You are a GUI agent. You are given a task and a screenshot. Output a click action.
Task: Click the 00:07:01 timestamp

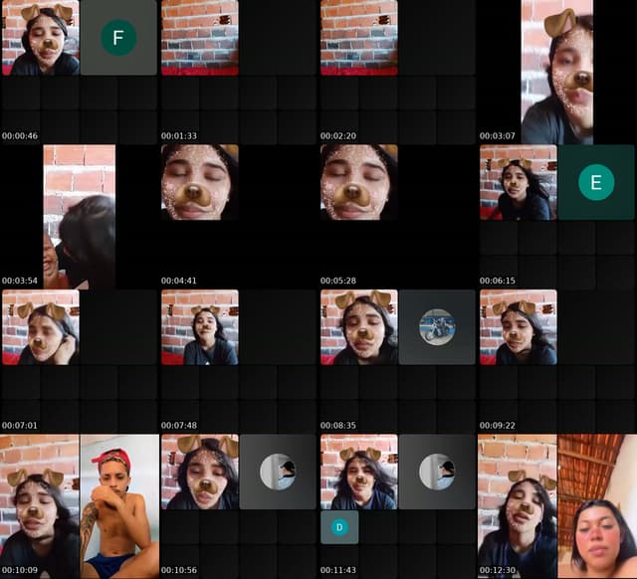(20, 426)
